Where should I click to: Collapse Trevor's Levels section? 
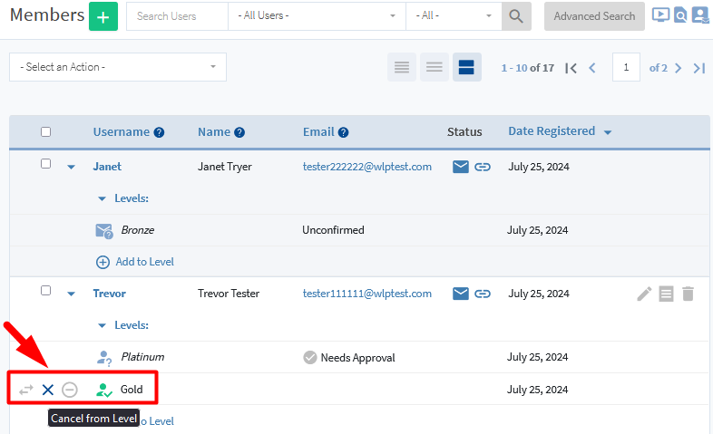coord(102,325)
